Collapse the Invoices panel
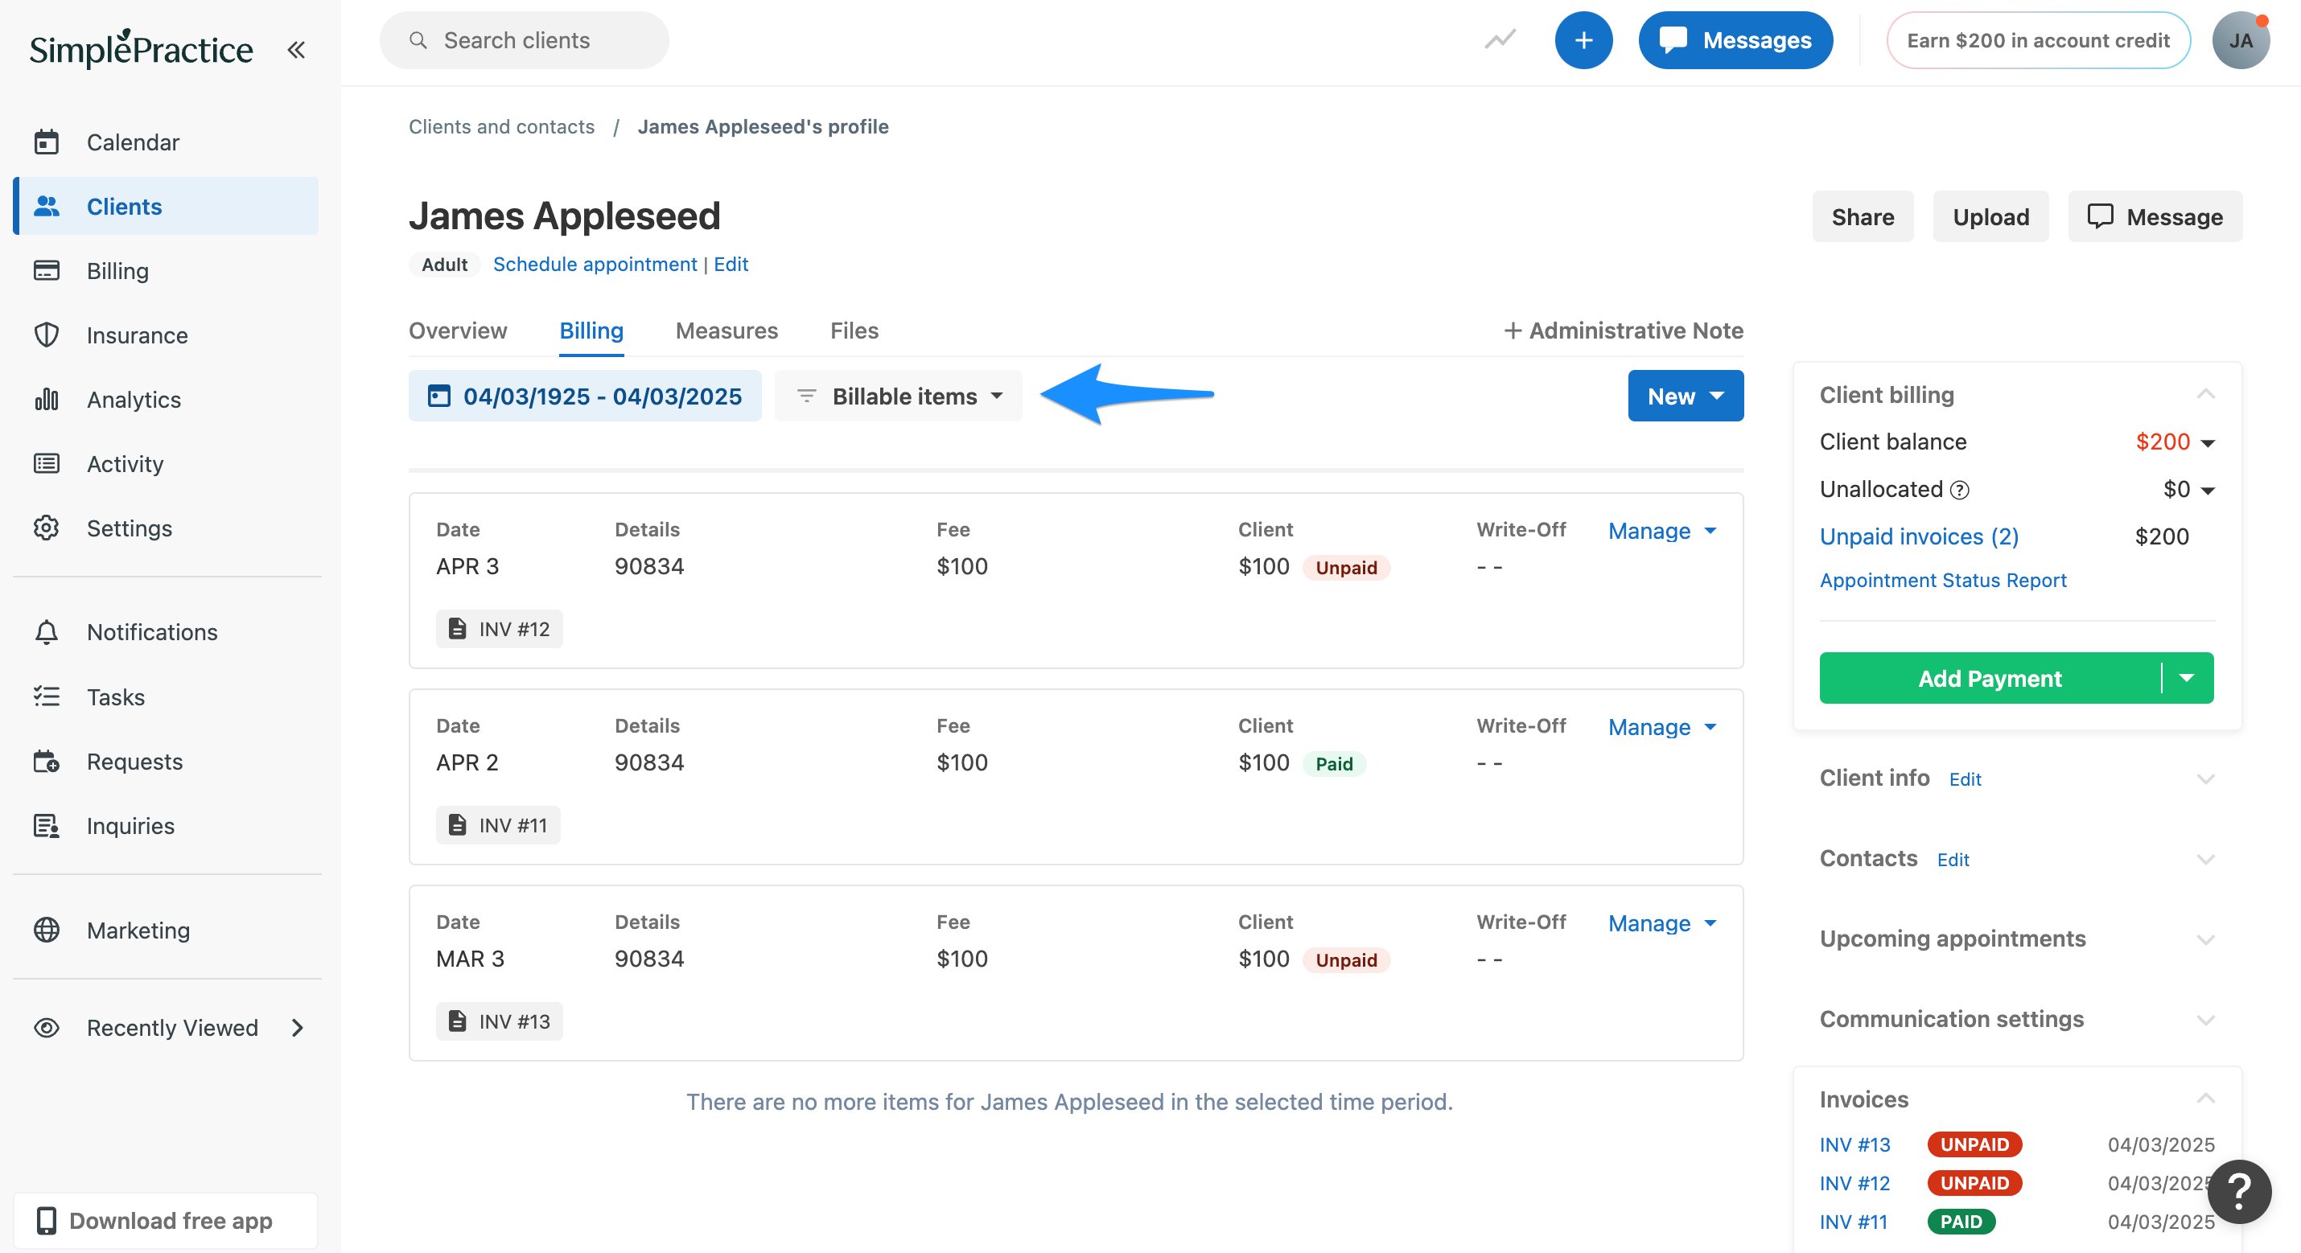 tap(2205, 1099)
